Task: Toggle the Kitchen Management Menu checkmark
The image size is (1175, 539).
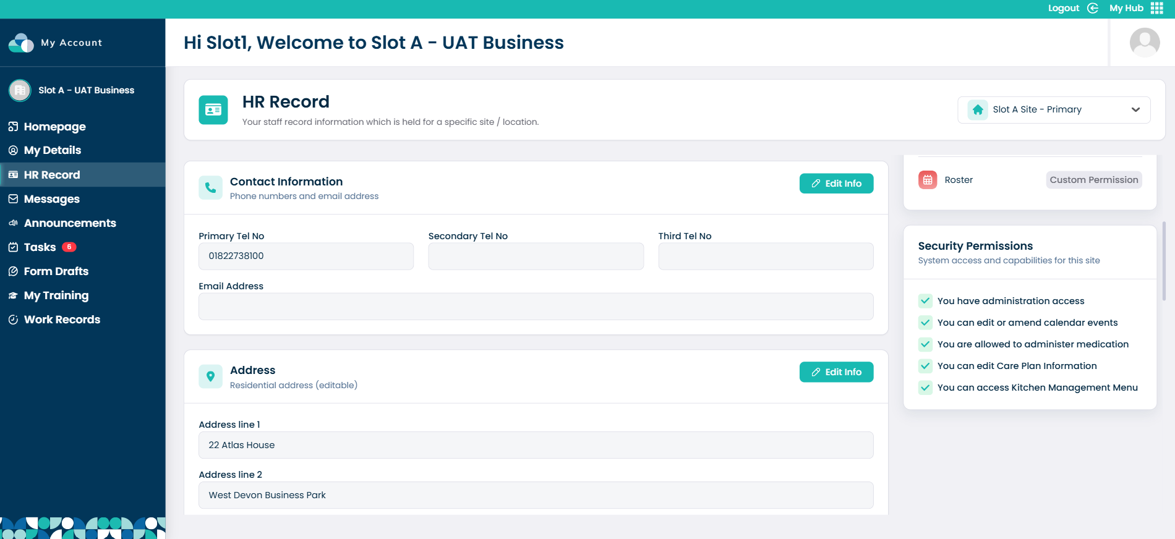Action: (x=925, y=388)
